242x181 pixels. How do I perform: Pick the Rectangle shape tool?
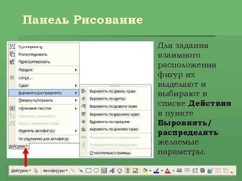tap(88, 171)
